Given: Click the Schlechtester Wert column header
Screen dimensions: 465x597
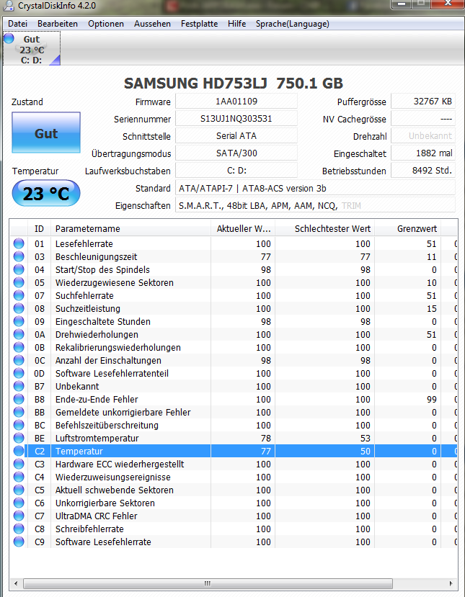Looking at the screenshot, I should 324,229.
